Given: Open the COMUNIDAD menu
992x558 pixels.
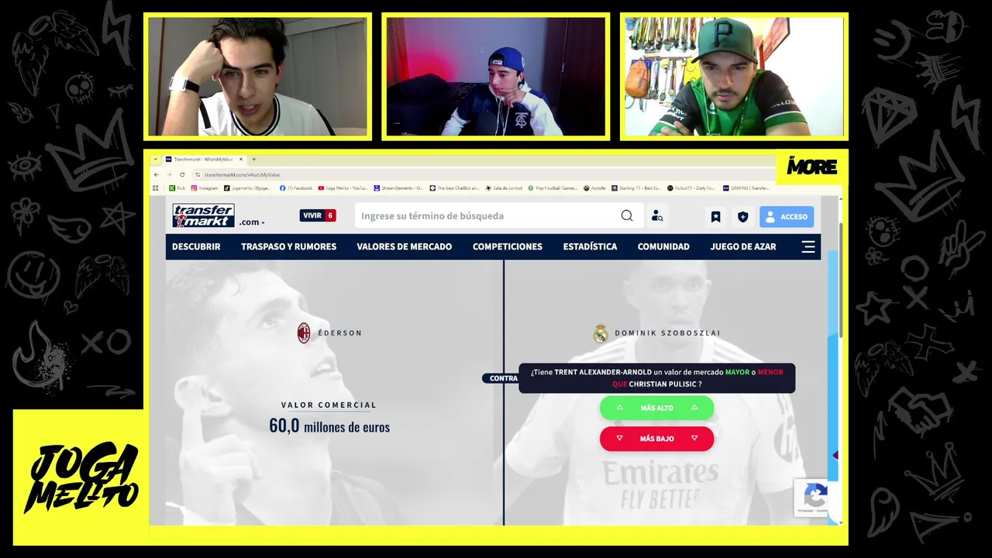Looking at the screenshot, I should (x=663, y=246).
